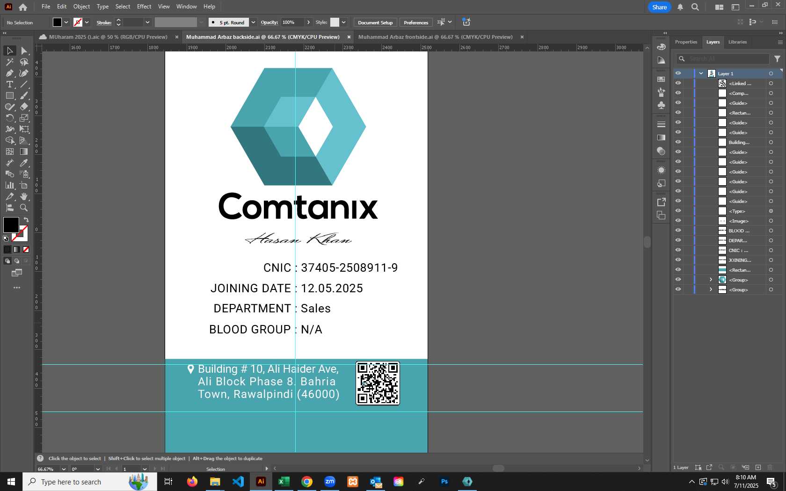Expand the last <Group> item in Layers

711,289
